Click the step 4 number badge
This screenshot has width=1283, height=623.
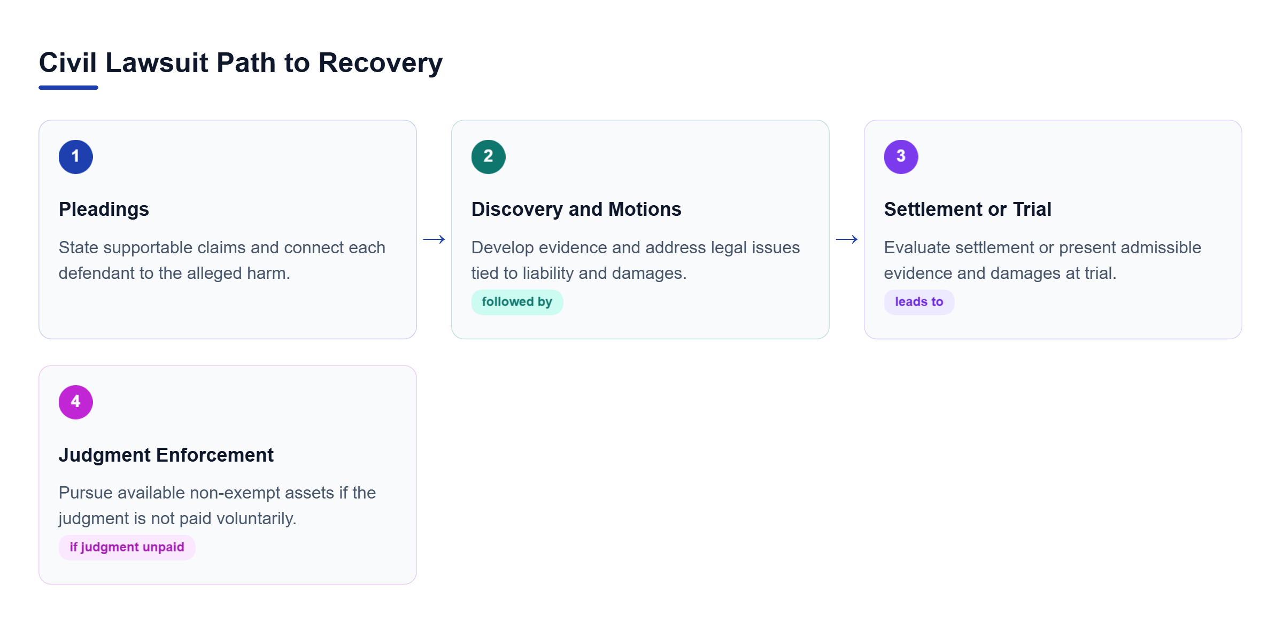75,402
